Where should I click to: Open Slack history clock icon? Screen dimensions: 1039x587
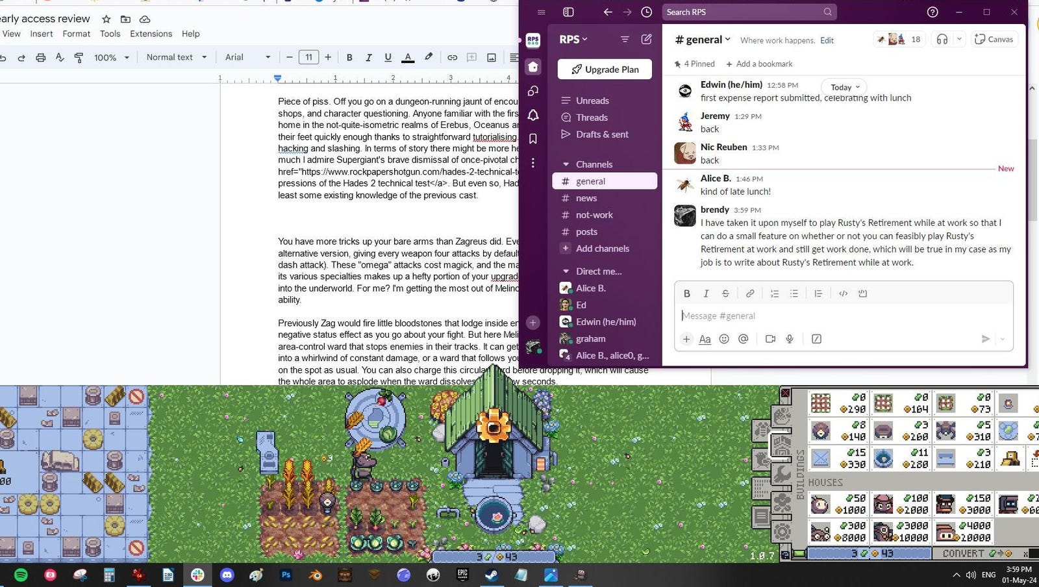[646, 12]
